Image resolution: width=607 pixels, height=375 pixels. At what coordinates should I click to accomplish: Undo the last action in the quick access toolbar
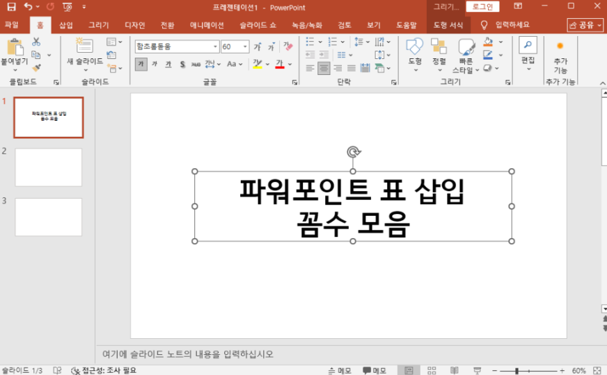[28, 6]
